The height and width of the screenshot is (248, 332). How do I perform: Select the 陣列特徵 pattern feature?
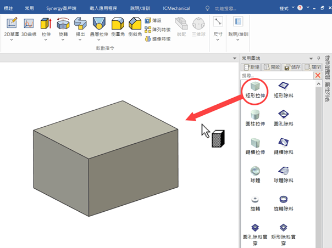tap(158, 30)
